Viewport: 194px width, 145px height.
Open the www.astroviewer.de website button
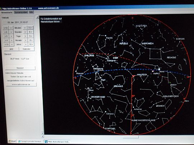pyautogui.click(x=21, y=84)
